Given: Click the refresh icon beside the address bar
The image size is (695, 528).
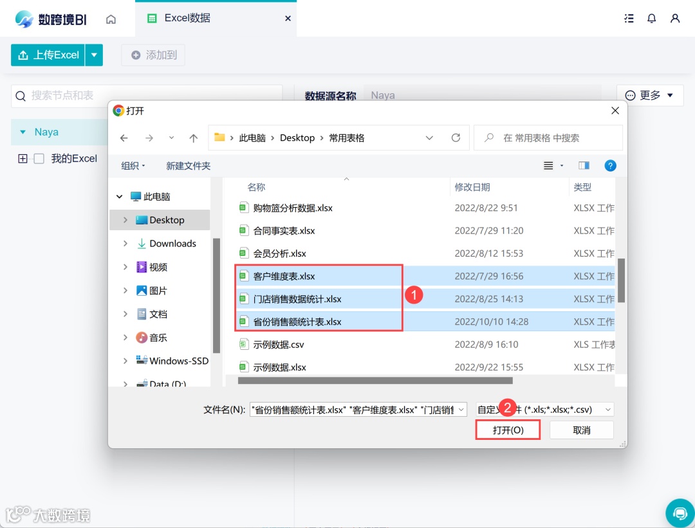Looking at the screenshot, I should pyautogui.click(x=456, y=138).
